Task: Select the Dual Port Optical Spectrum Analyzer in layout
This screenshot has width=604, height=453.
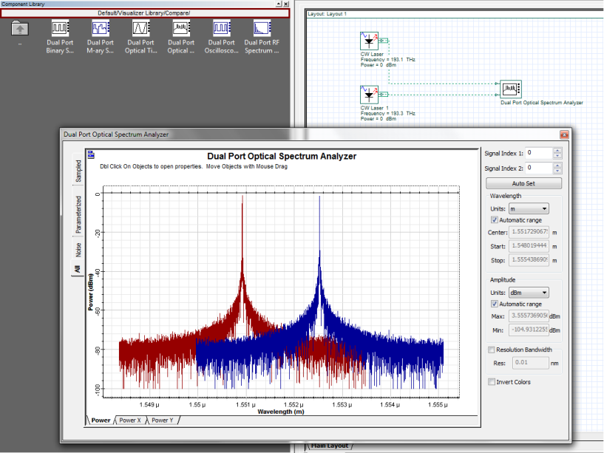Action: (x=510, y=89)
